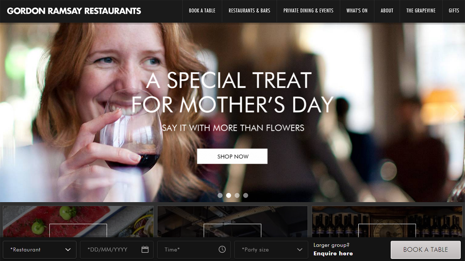Image resolution: width=465 pixels, height=261 pixels.
Task: Open the Restaurants & Bars menu
Action: click(x=249, y=11)
